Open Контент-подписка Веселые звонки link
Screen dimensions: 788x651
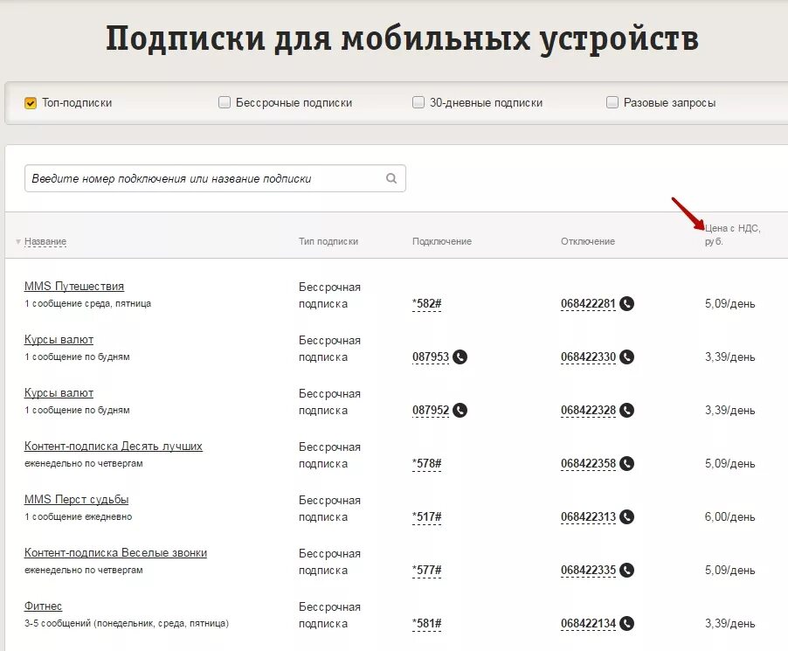pos(115,552)
